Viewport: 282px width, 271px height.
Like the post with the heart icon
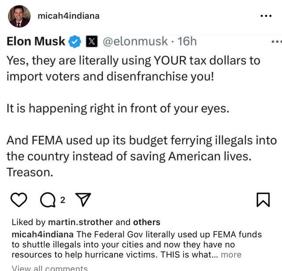pos(18,200)
